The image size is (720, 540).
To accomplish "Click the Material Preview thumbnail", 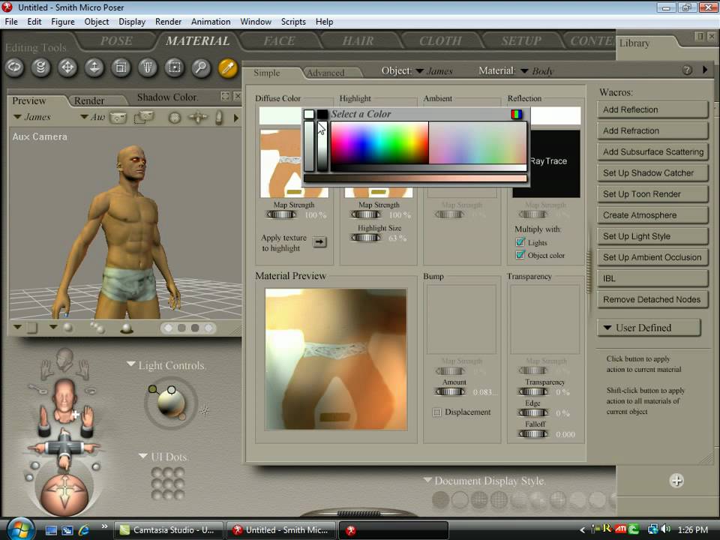I will click(336, 359).
